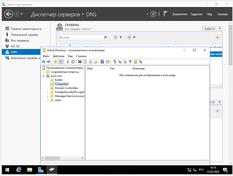Open Properties via toolbar icon

tap(85, 62)
